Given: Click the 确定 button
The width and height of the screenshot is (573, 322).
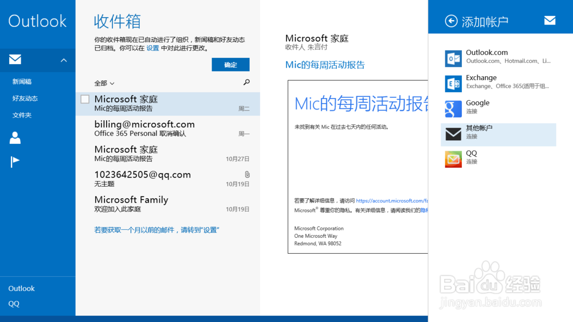Looking at the screenshot, I should point(230,65).
